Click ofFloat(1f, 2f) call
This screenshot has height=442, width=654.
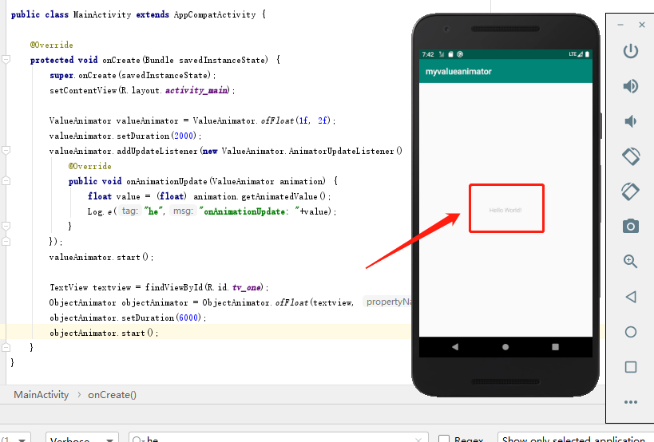coord(295,120)
